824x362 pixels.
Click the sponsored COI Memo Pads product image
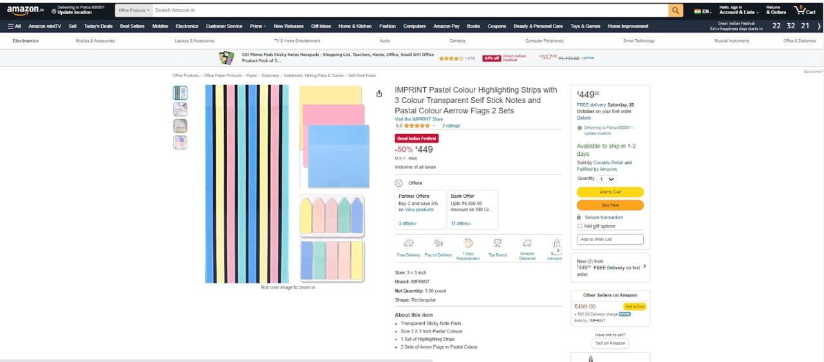click(x=226, y=57)
